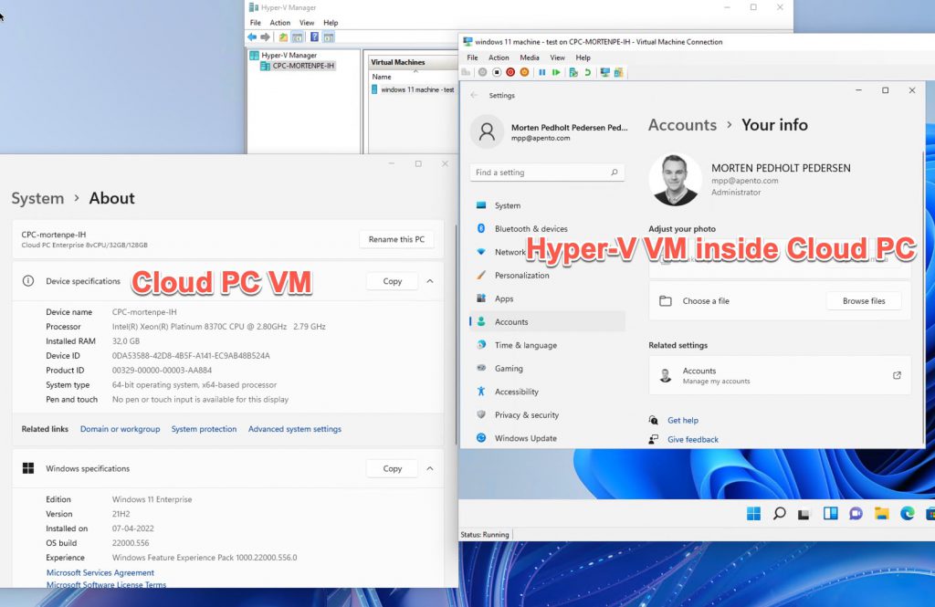Screen dimensions: 935x607
Task: Open the File menu in Hyper-V Manager
Action: [256, 23]
